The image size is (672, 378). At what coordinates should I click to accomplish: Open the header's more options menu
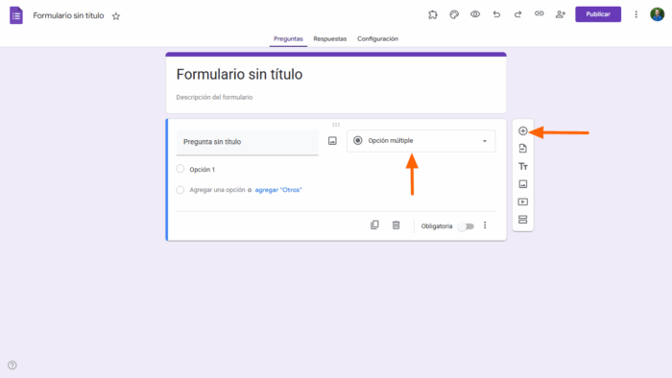[636, 14]
